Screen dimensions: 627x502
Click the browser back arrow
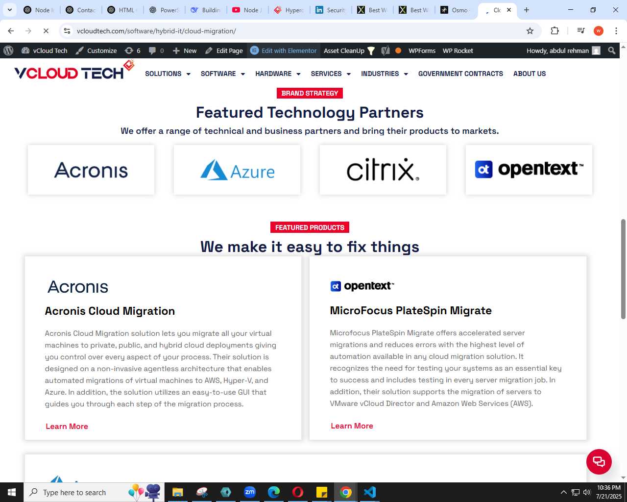pyautogui.click(x=11, y=31)
